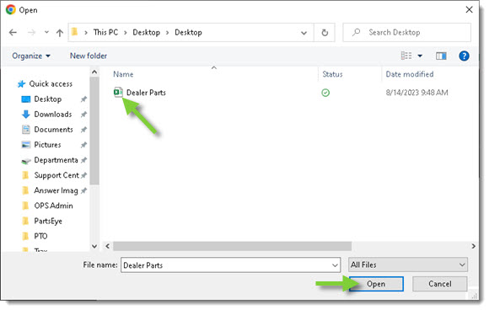
Task: Open the OPS Admin folder
Action: tap(53, 206)
